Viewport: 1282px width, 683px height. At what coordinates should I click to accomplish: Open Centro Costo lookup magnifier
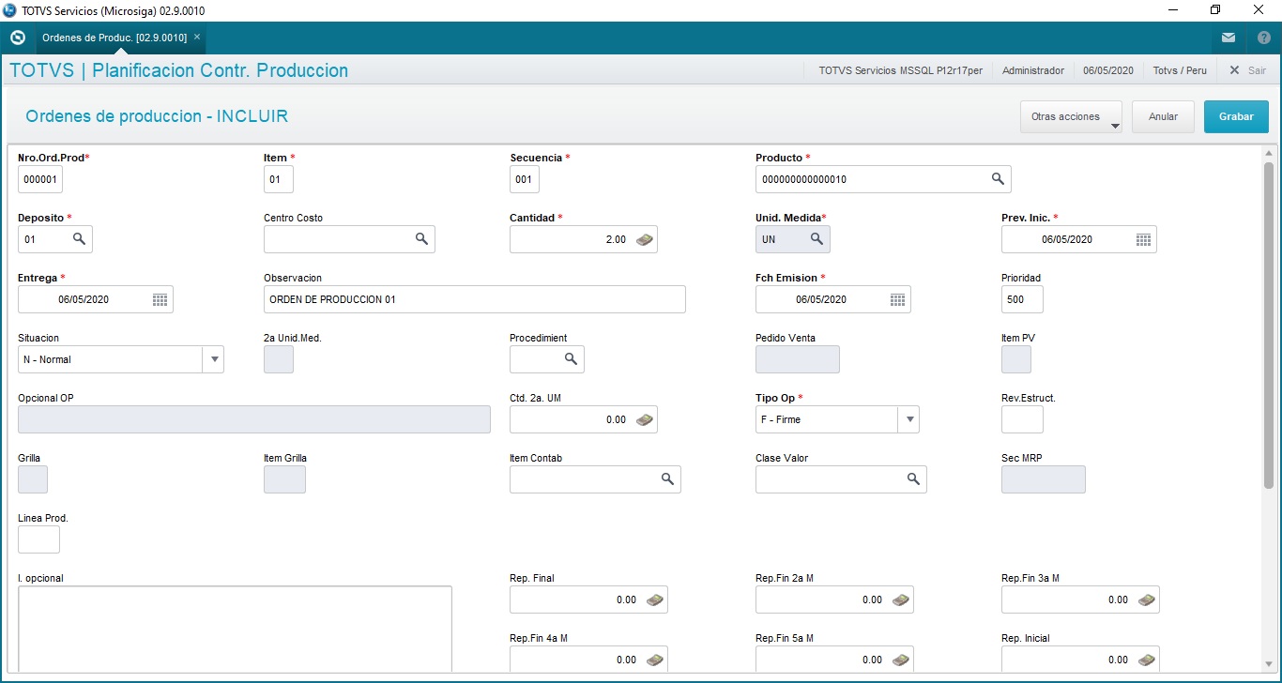pyautogui.click(x=422, y=239)
